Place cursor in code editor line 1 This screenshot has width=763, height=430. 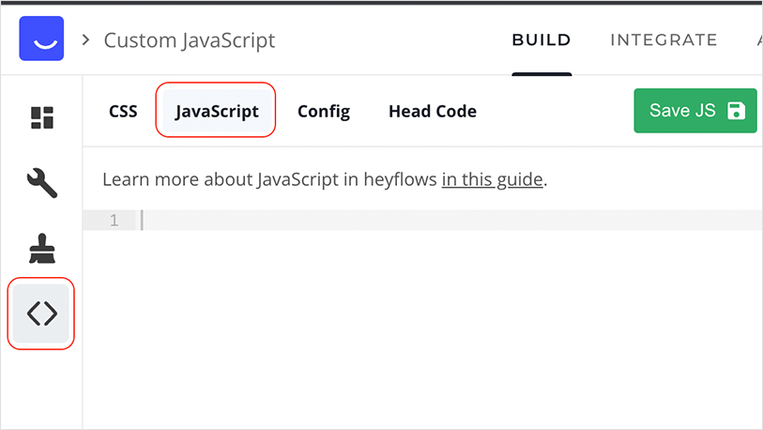tap(450, 220)
